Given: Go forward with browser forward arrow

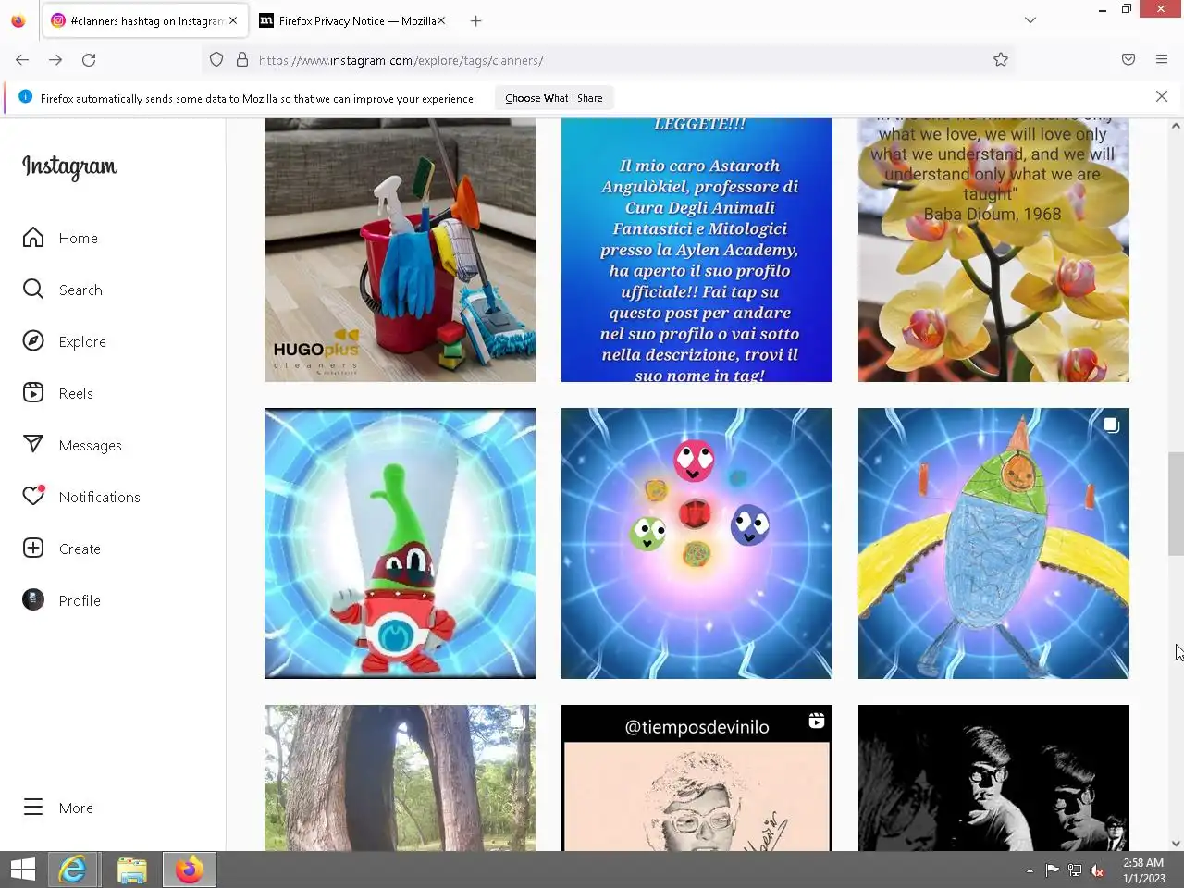Looking at the screenshot, I should 55,60.
